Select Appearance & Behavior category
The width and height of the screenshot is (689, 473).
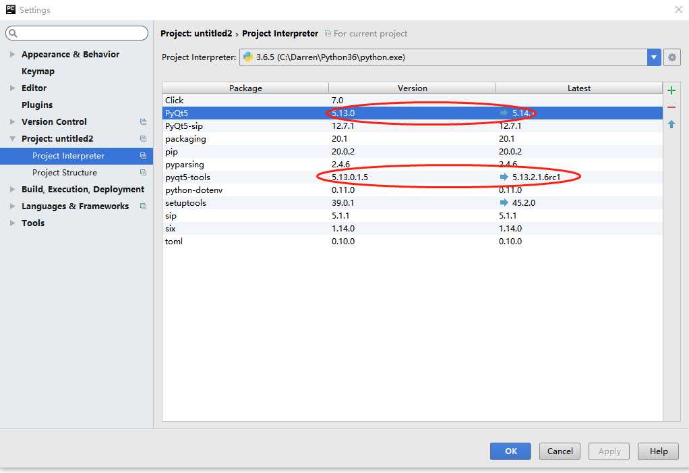pyautogui.click(x=70, y=54)
